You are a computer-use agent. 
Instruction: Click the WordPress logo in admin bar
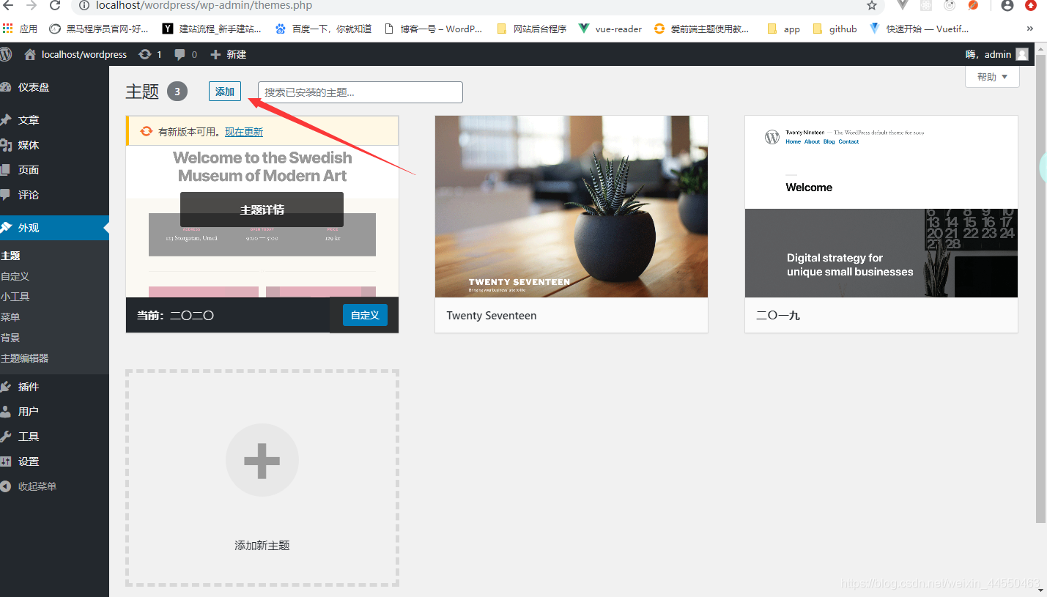pos(6,54)
